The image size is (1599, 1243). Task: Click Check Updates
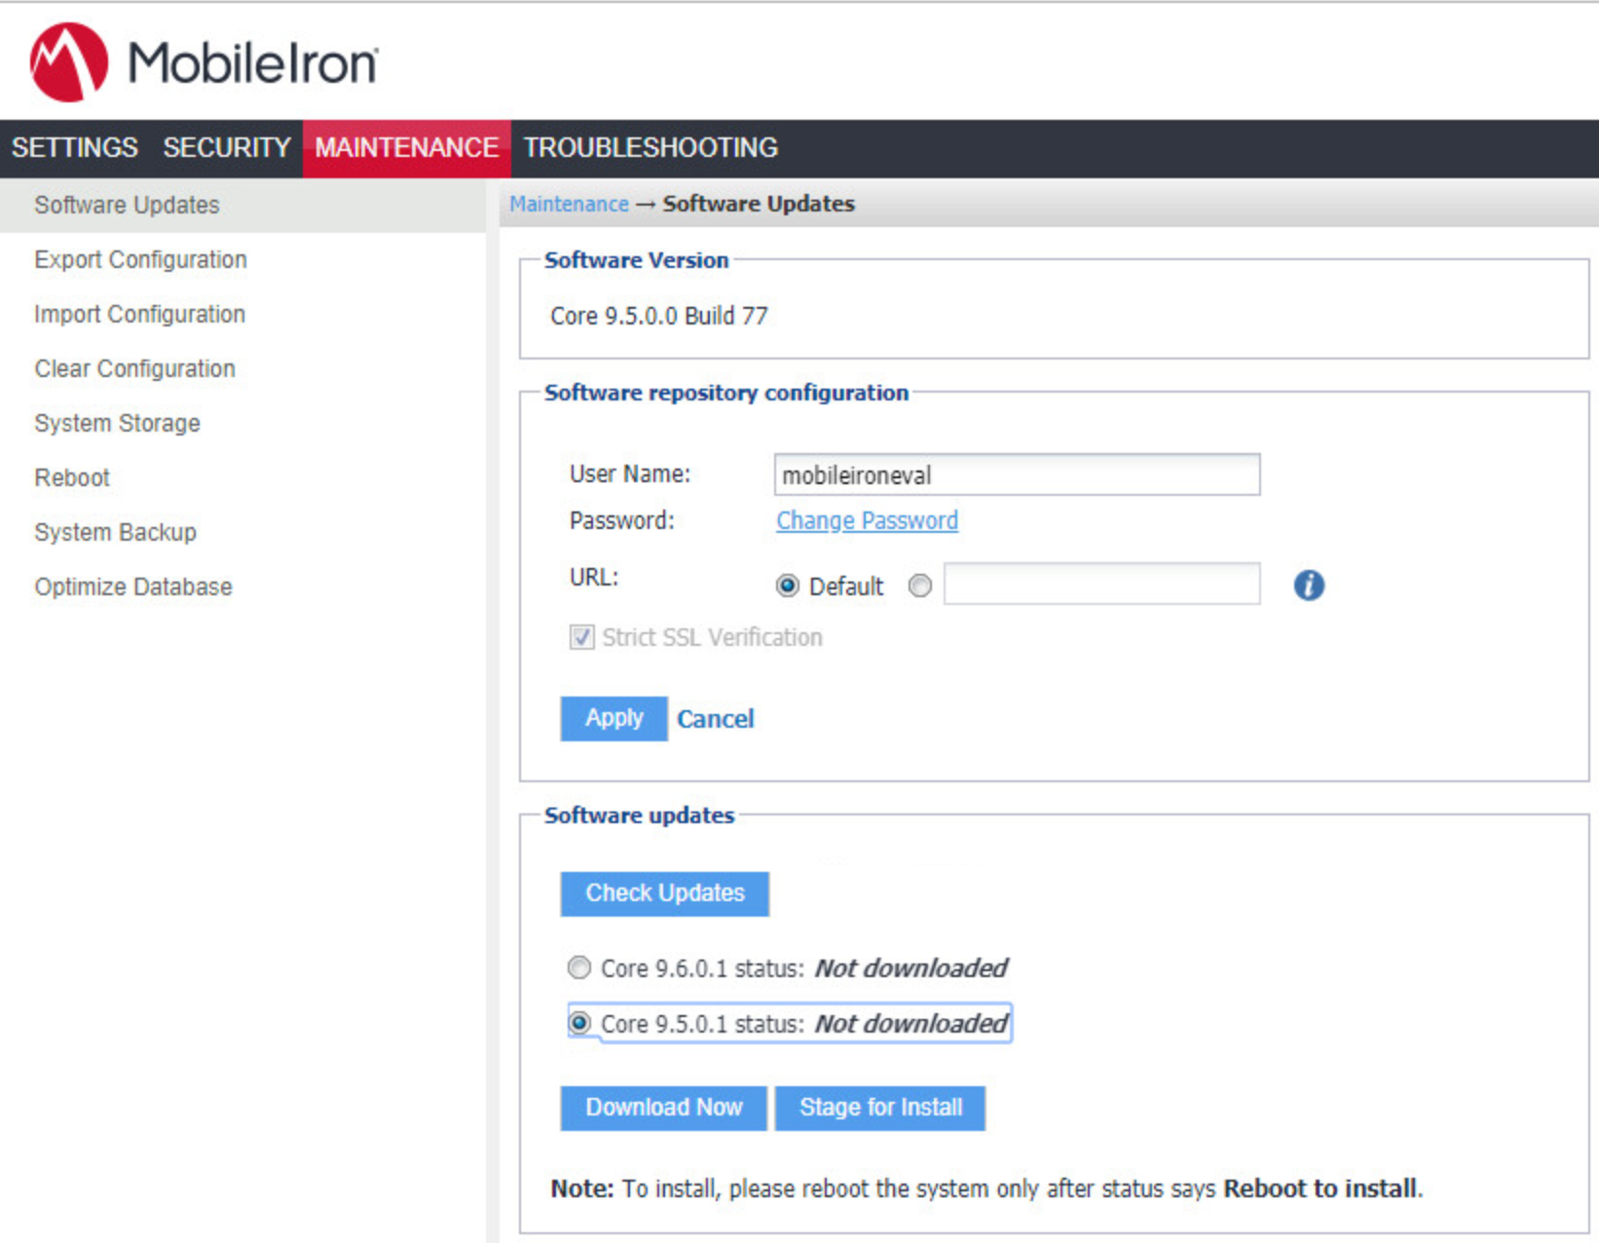point(664,893)
